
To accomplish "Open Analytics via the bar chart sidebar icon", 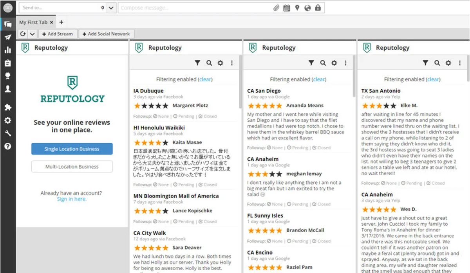I will tap(8, 50).
